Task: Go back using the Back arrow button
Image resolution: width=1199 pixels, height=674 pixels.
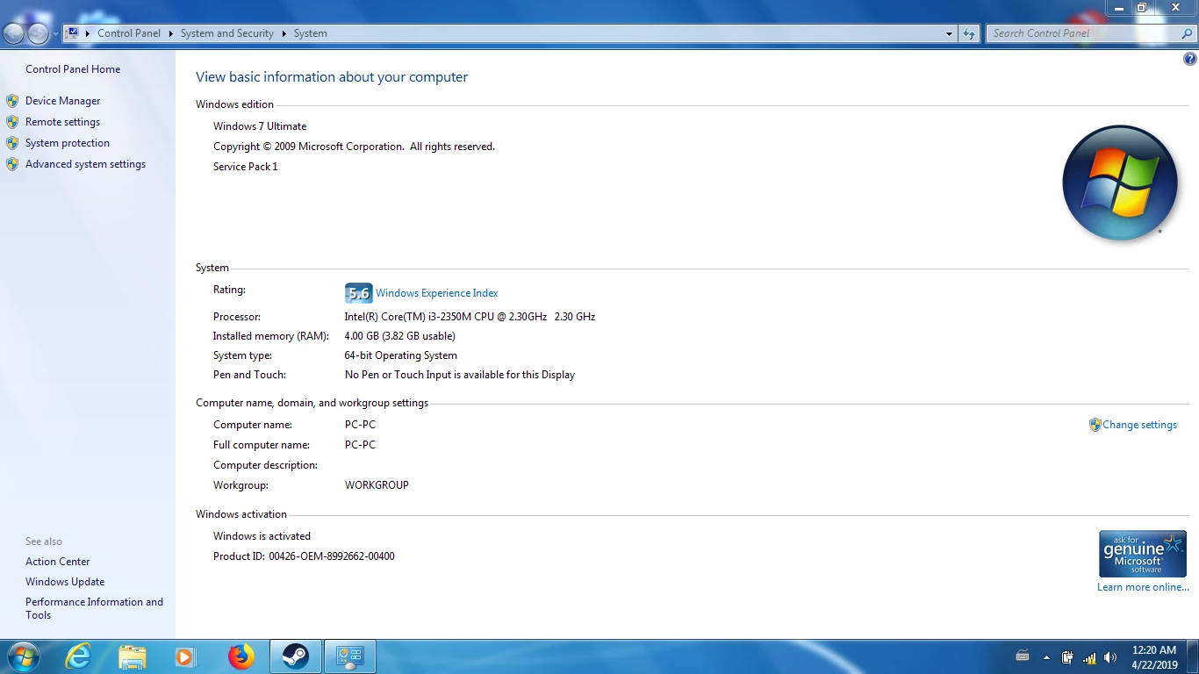Action: 14,33
